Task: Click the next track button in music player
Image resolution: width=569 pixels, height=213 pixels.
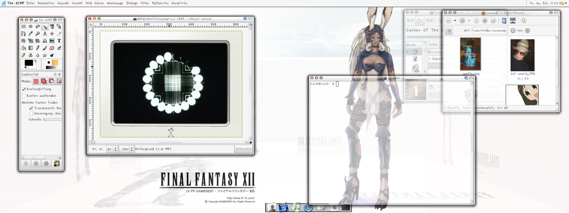Action: tap(429, 20)
